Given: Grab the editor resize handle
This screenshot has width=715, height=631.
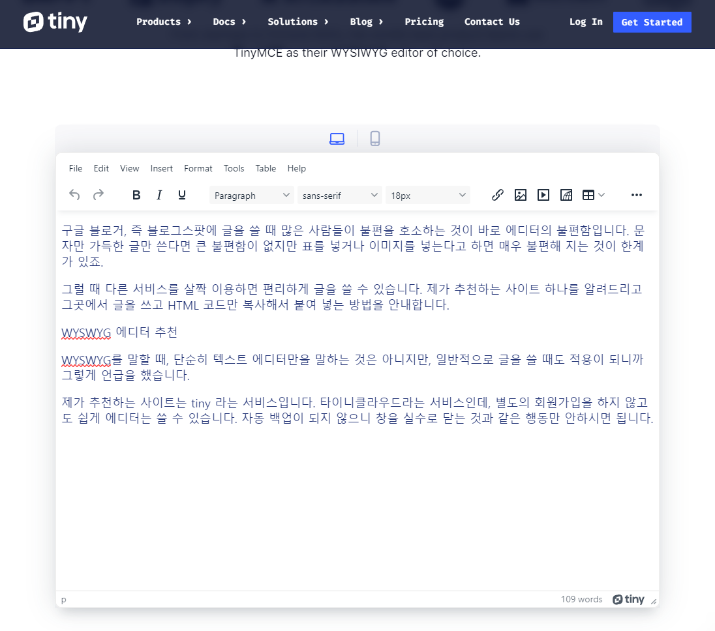Looking at the screenshot, I should tap(654, 602).
